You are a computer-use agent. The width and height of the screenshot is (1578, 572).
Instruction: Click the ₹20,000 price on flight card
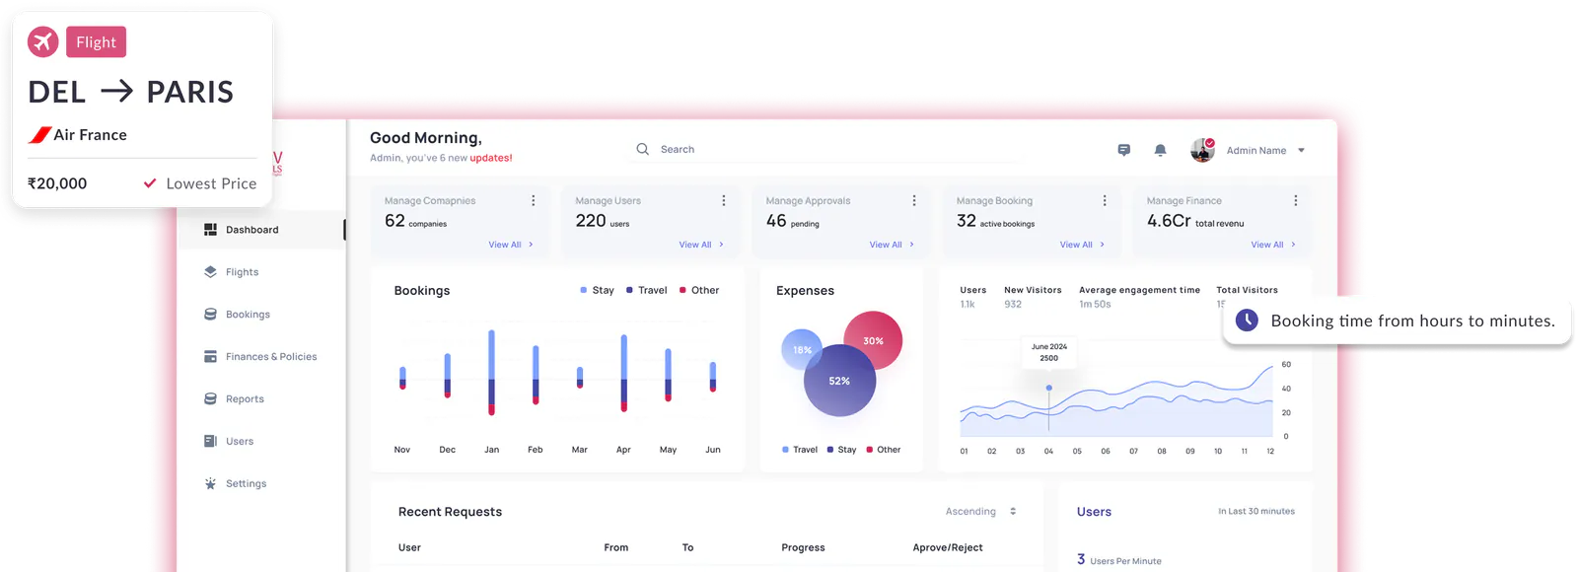(x=57, y=183)
